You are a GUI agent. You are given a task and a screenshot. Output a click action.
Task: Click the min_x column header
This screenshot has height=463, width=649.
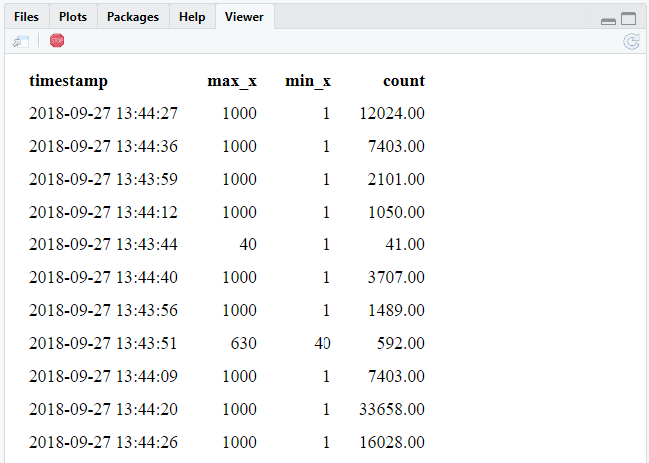tap(308, 81)
